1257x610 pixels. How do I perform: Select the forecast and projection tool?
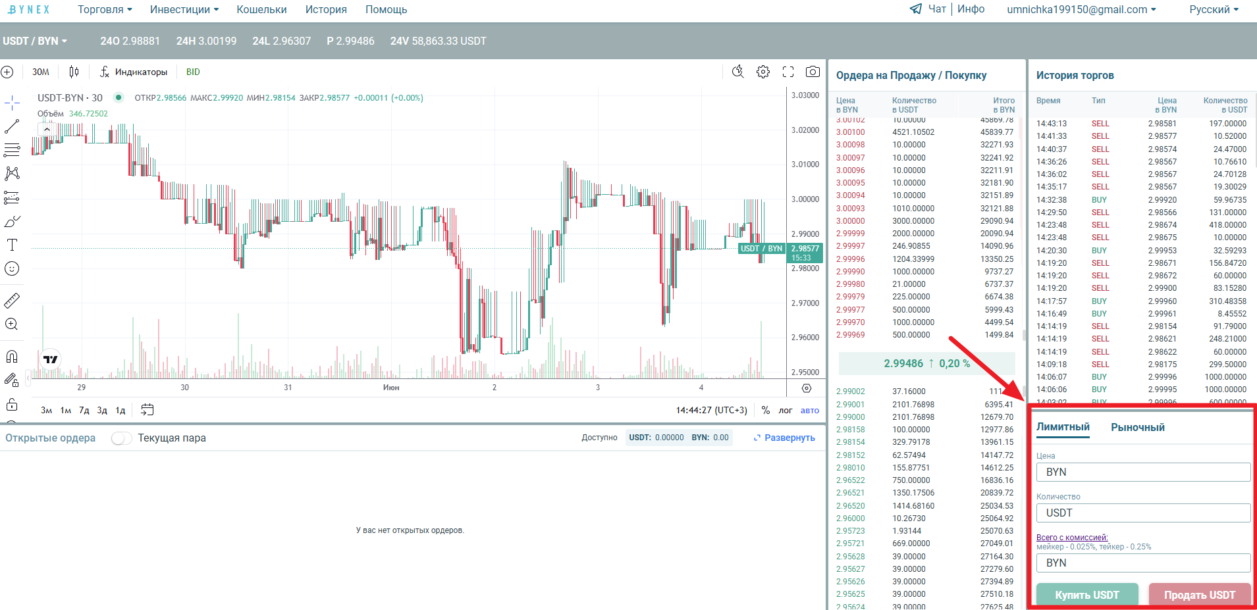pos(12,197)
